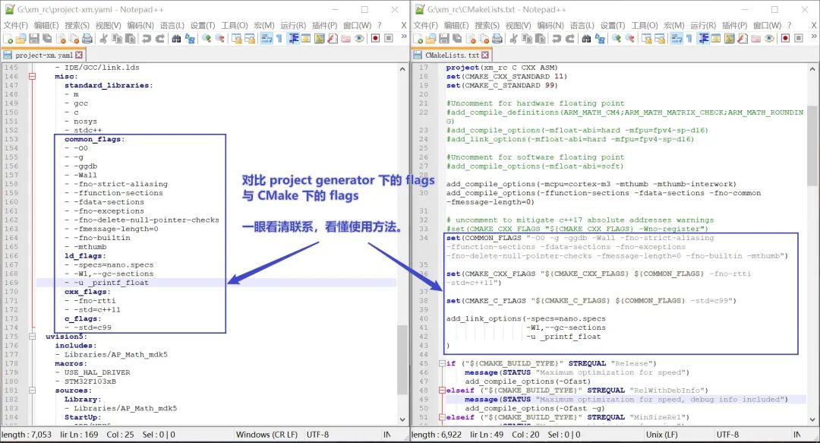820x443 pixels.
Task: Click Print icon in CMakeLists.txt window toolbar
Action: (497, 38)
